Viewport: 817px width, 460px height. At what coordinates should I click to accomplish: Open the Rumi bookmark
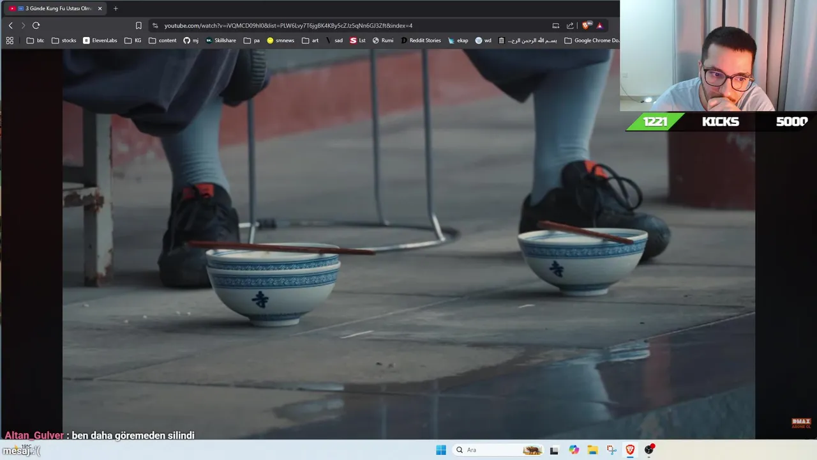click(x=383, y=40)
